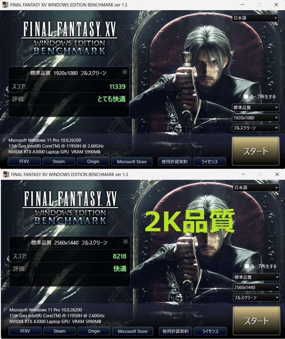Image resolution: width=285 pixels, height=339 pixels.
Task: Open the Steam link in upper window
Action: (59, 161)
